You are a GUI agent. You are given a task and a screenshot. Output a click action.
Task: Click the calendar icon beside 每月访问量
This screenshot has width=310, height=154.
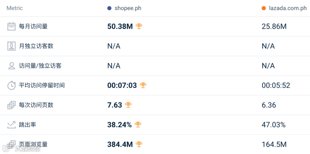click(x=11, y=27)
